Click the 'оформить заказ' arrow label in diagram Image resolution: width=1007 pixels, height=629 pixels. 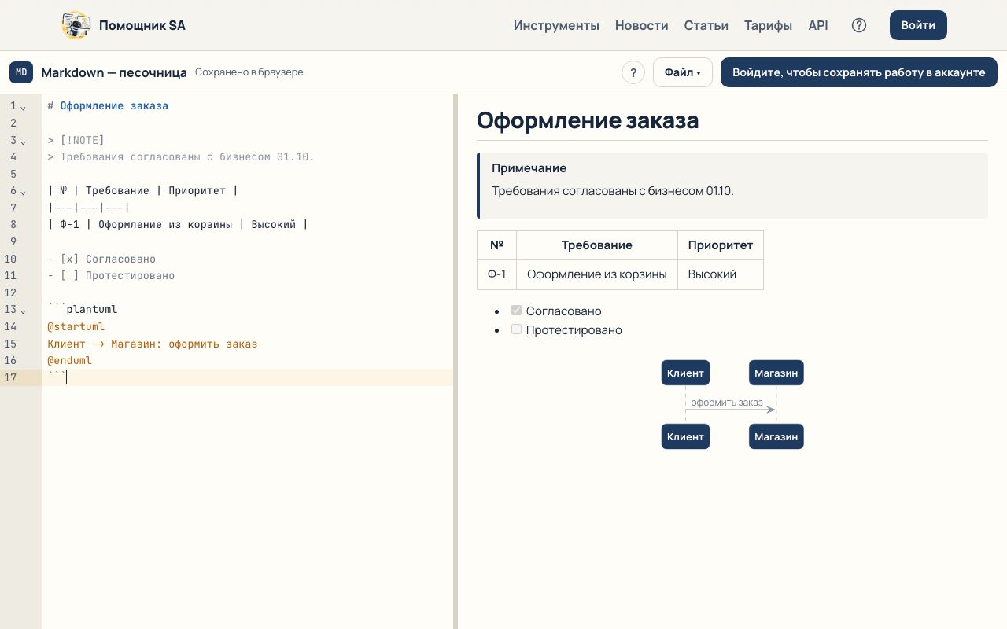pyautogui.click(x=727, y=403)
